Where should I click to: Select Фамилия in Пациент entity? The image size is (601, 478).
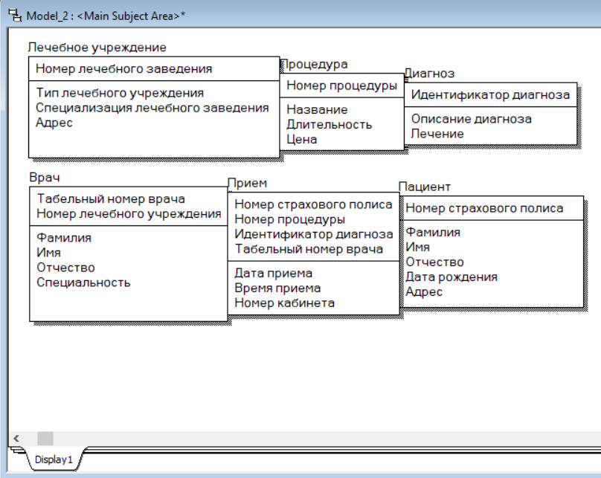[x=433, y=233]
